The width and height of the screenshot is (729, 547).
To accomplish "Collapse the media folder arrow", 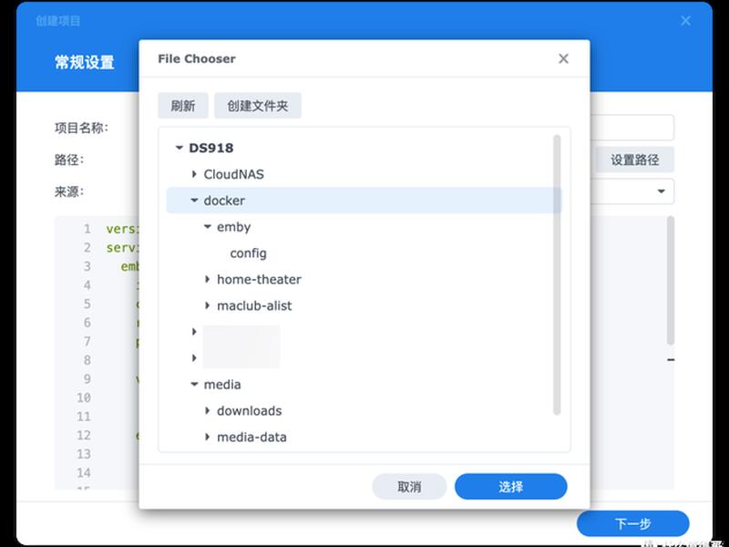I will [x=194, y=384].
